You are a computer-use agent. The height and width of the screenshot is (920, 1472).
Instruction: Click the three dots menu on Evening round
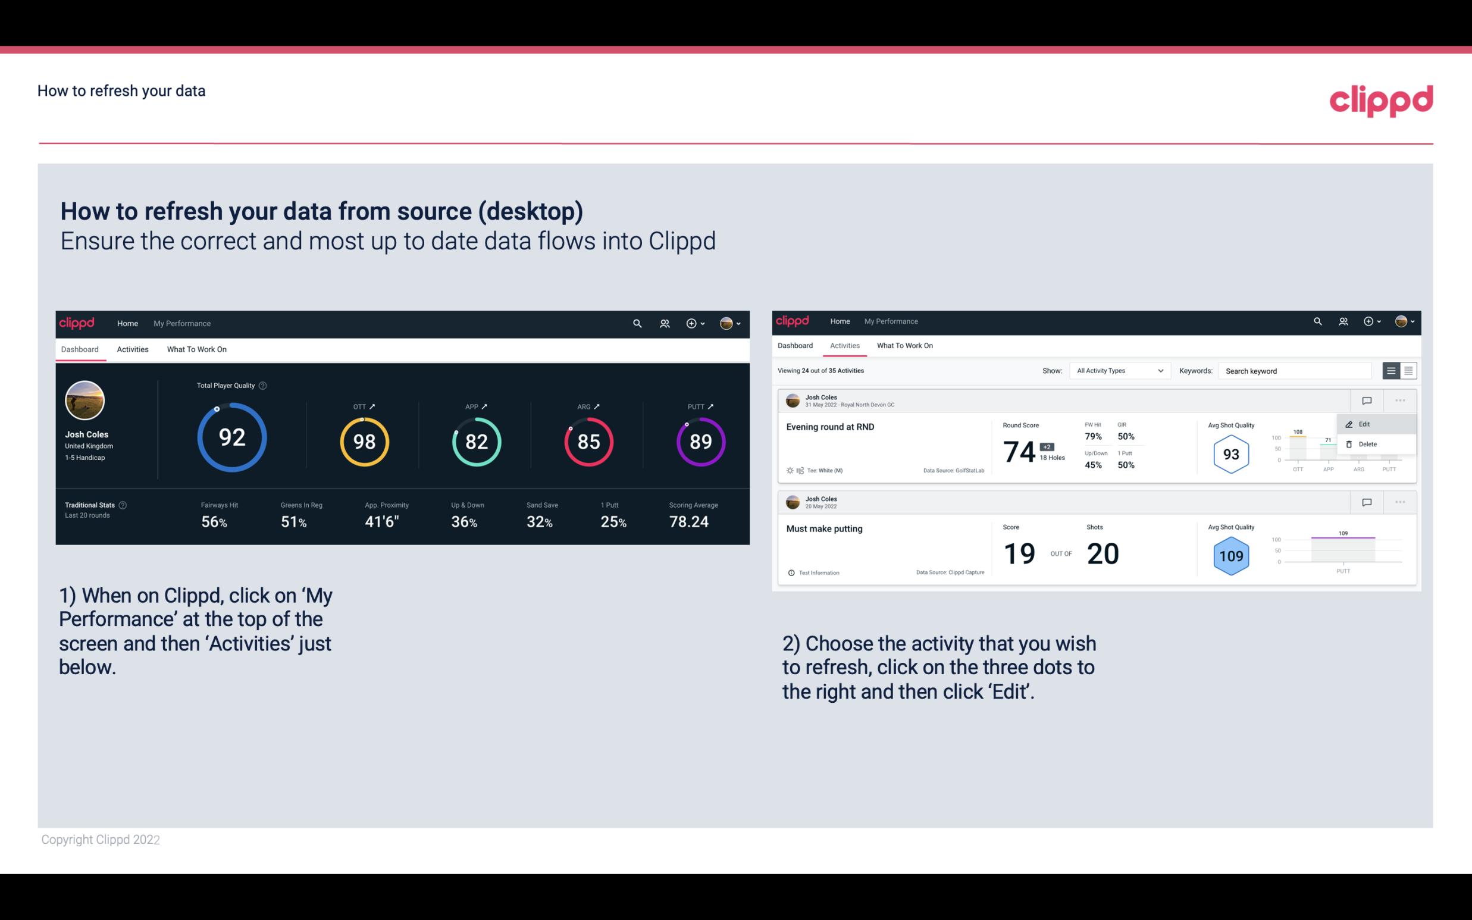(1400, 399)
